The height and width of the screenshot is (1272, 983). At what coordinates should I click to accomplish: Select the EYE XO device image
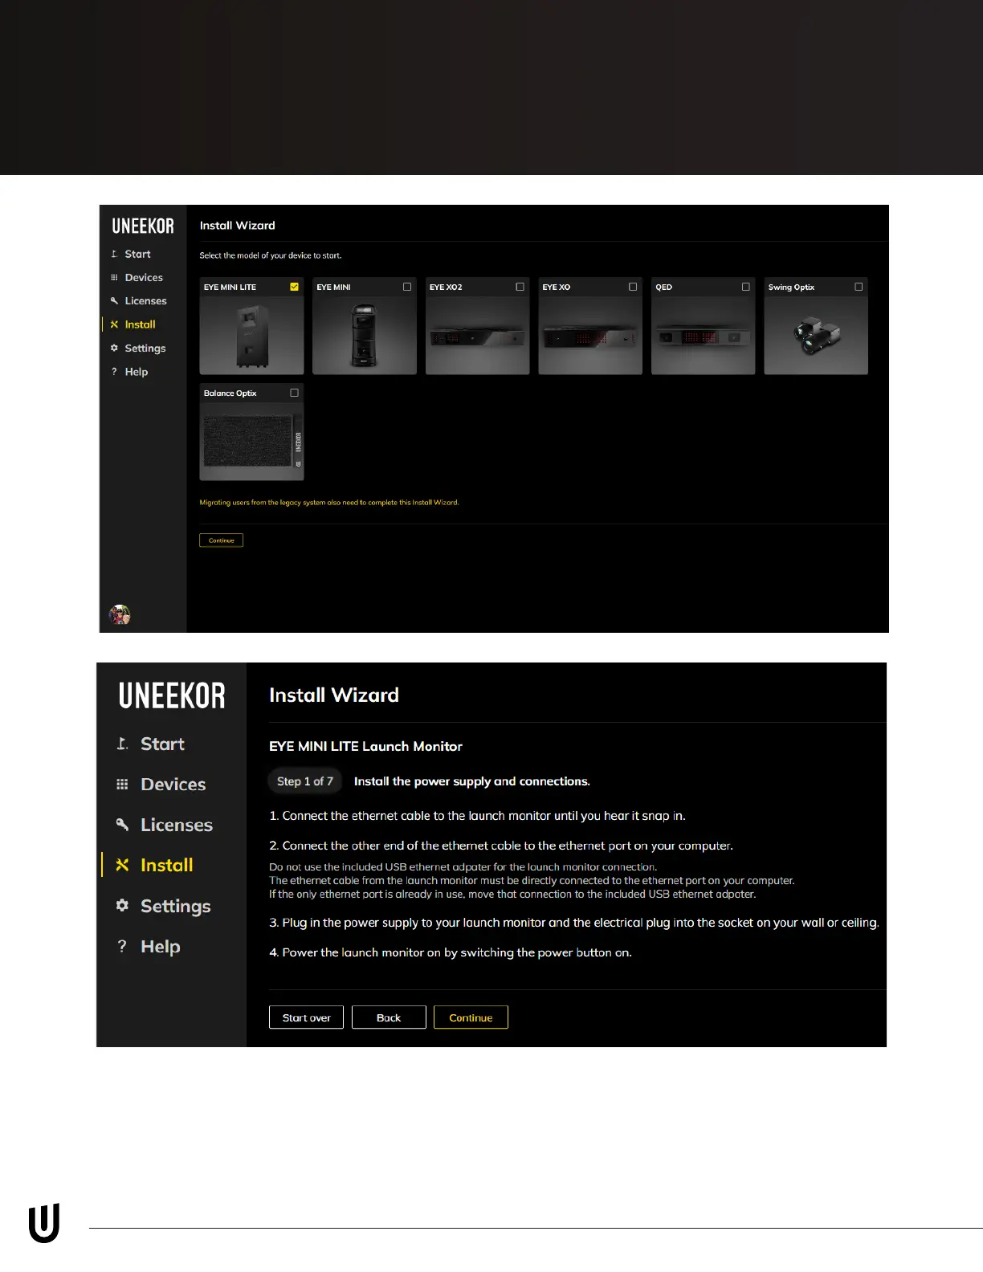click(590, 336)
